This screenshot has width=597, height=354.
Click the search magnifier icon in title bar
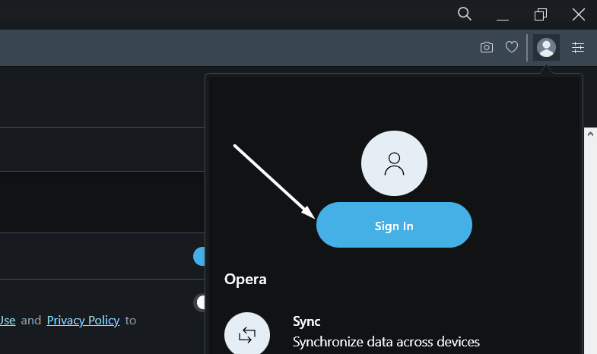(x=465, y=14)
